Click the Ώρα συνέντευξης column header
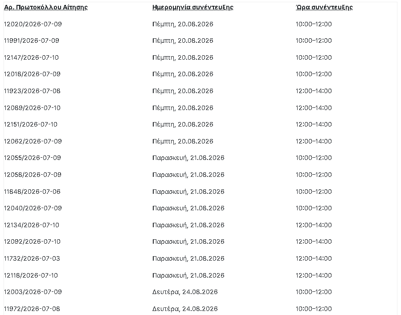401x315 pixels. tap(324, 7)
